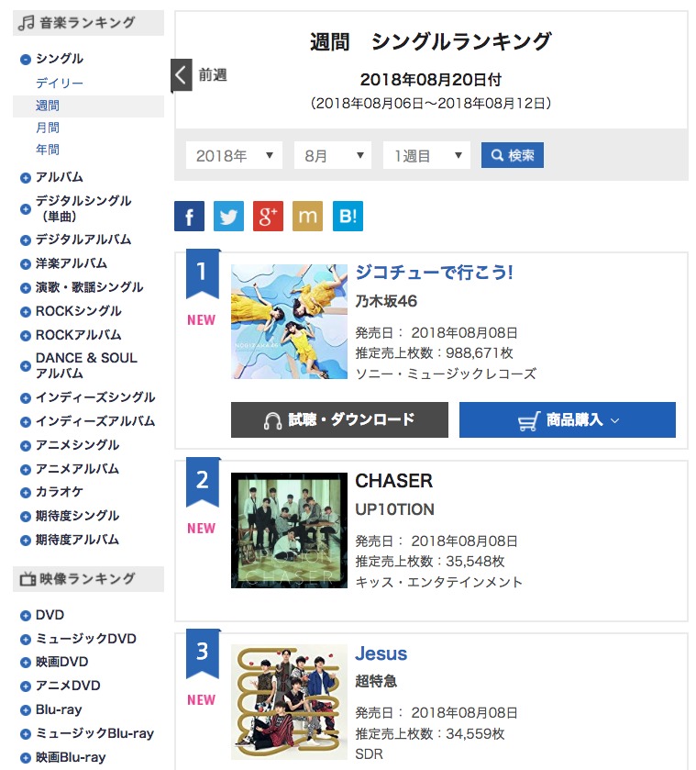
Task: Click the CHASER album cover thumbnail
Action: (x=289, y=530)
